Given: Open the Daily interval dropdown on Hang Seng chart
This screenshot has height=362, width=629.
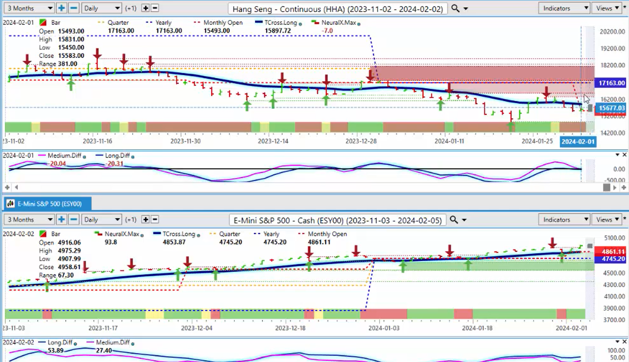Looking at the screenshot, I should [102, 8].
